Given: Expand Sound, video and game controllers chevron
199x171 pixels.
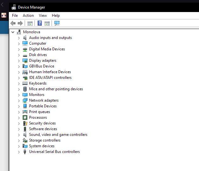Looking at the screenshot, I should point(19,135).
